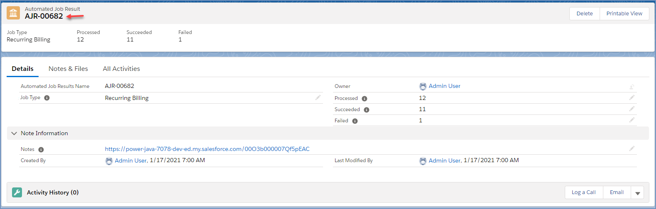The width and height of the screenshot is (656, 209).
Task: Click the Activity History wrench icon
Action: pos(17,192)
